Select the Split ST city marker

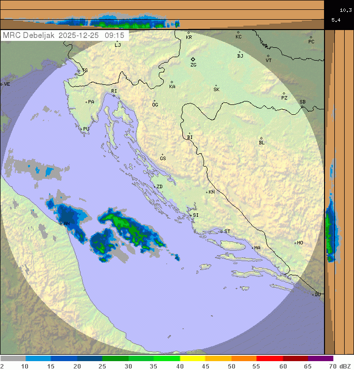click(222, 231)
